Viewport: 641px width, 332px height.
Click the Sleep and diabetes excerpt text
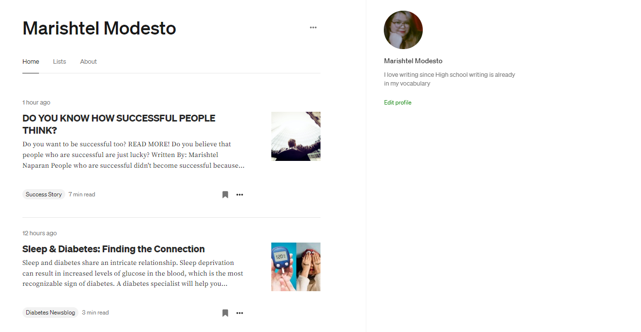pyautogui.click(x=132, y=273)
